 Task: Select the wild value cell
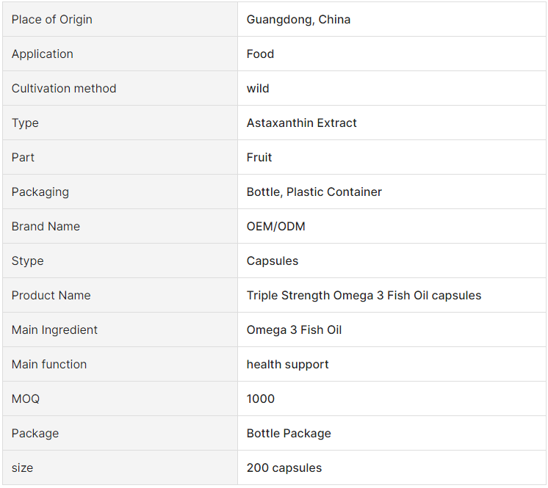[392, 88]
